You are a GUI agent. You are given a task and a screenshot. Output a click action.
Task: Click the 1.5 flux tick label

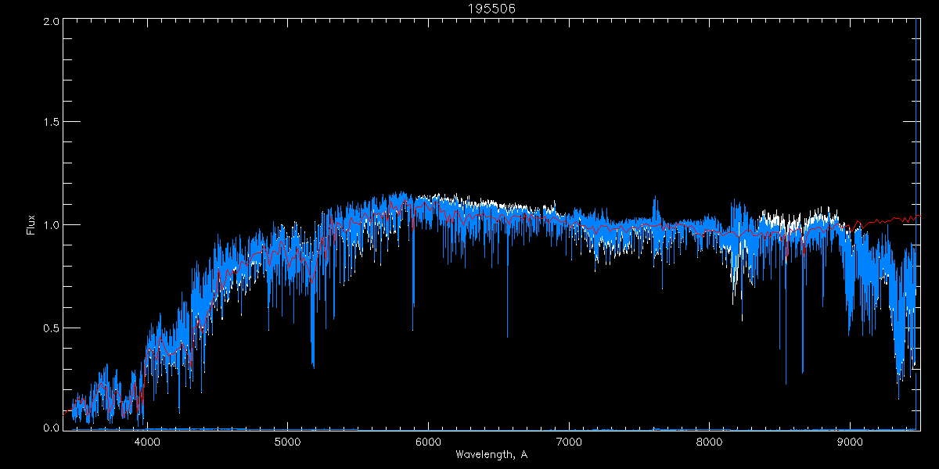click(52, 123)
